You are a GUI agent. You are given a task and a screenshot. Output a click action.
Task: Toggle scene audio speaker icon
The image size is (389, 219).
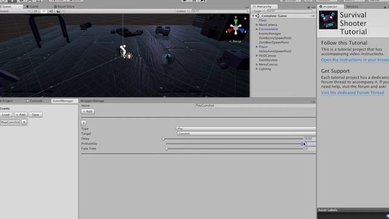click(51, 11)
